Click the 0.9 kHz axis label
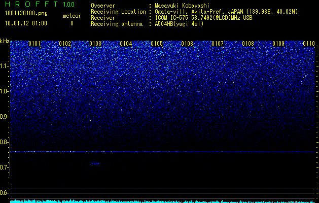The image size is (319, 203). click(5, 117)
